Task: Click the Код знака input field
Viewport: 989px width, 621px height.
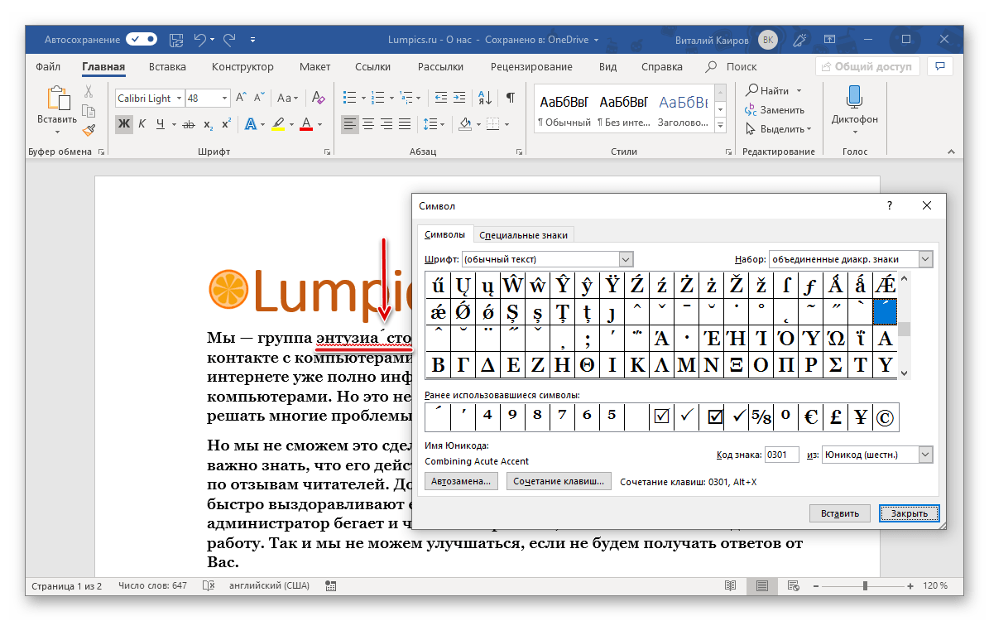Action: [x=782, y=455]
